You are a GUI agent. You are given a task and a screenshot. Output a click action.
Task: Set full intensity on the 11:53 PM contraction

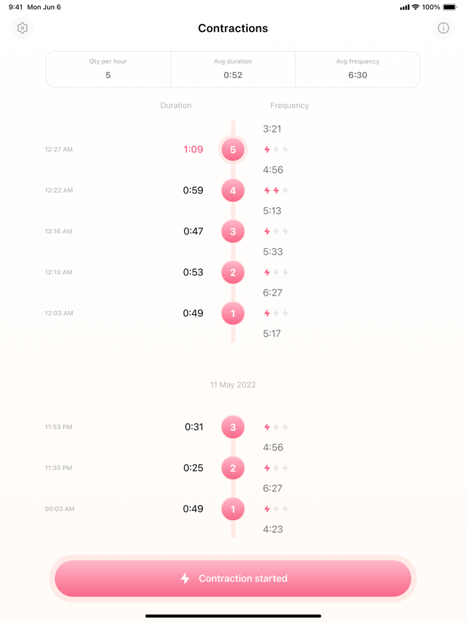(x=284, y=427)
